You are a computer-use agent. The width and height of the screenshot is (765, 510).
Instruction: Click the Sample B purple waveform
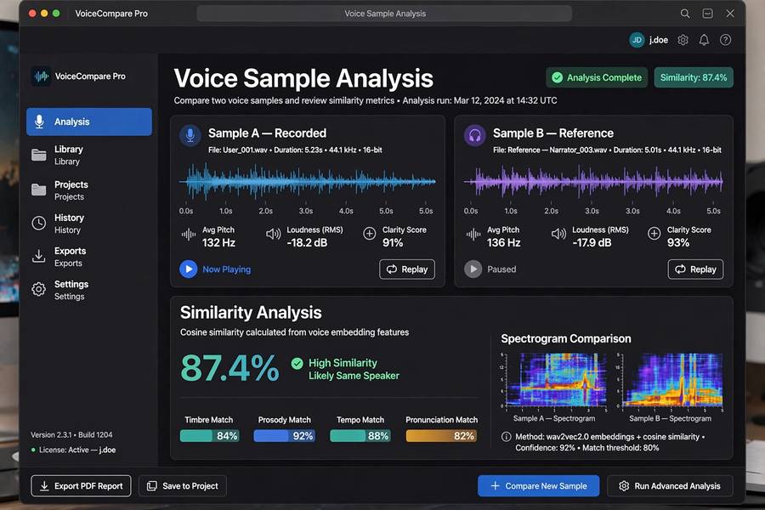point(592,182)
